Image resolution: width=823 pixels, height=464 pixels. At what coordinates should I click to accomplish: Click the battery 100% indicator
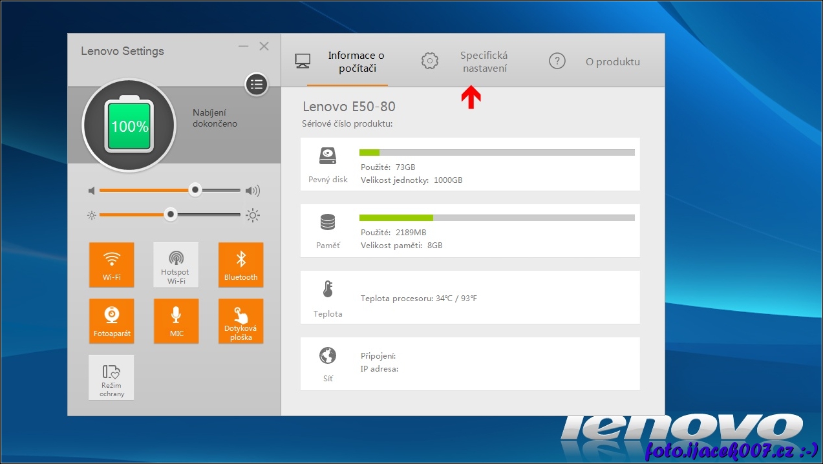pyautogui.click(x=129, y=125)
